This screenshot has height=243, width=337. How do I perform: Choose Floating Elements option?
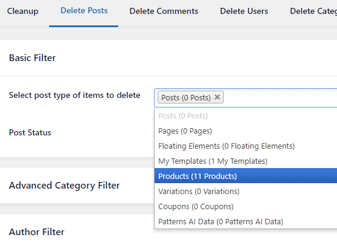245,146
